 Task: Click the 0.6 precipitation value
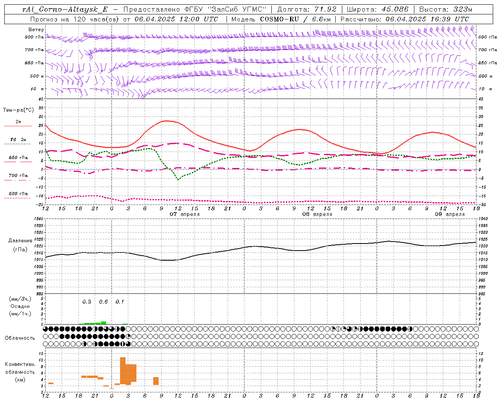click(x=103, y=302)
